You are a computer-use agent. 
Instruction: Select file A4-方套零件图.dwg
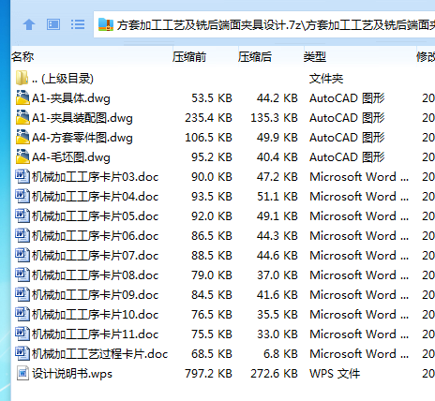click(x=82, y=138)
